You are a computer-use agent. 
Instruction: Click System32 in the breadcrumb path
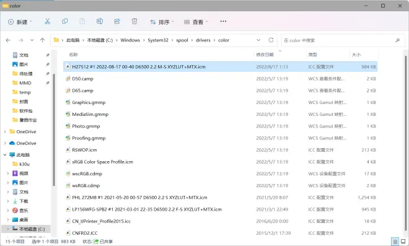158,40
